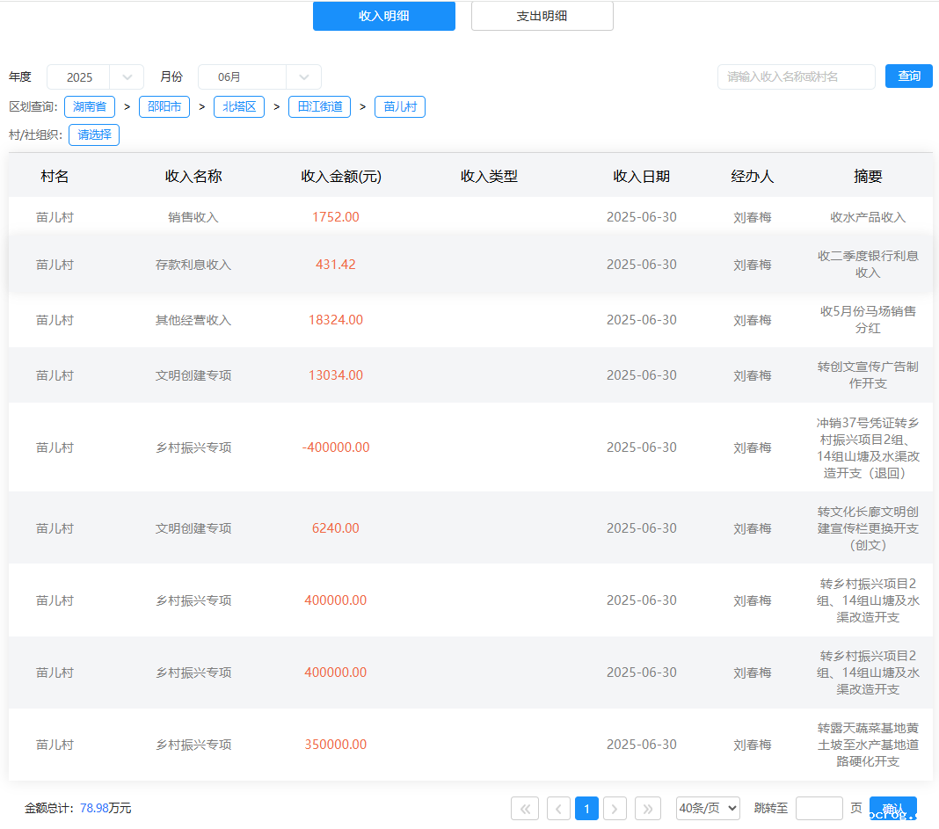Focus the income name search input field

[796, 77]
